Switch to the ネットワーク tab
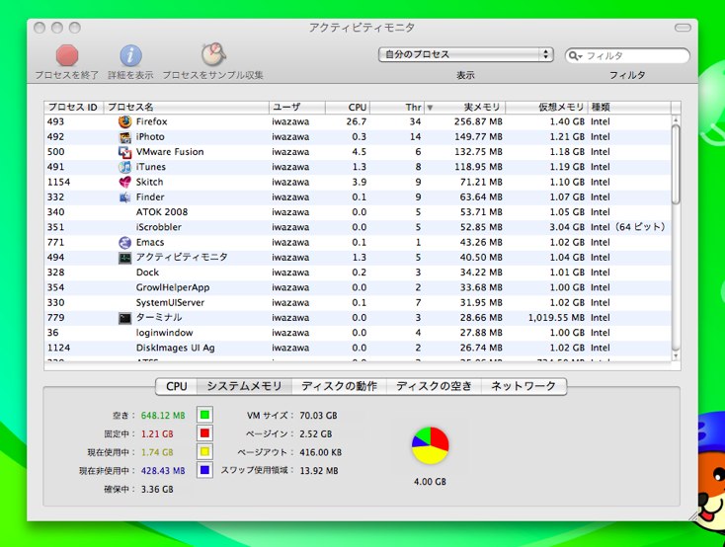 [524, 386]
